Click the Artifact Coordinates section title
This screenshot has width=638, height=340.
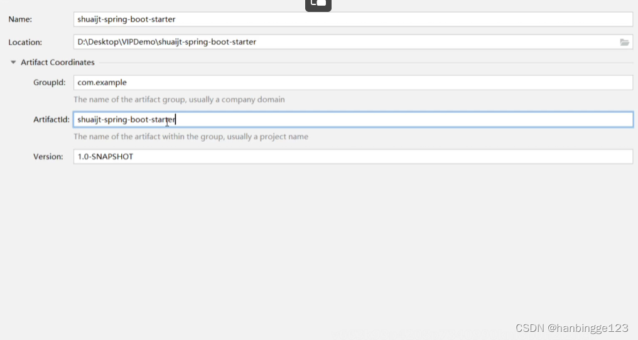click(x=58, y=62)
